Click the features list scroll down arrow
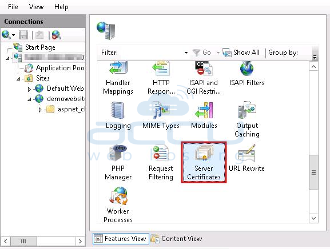The image size is (330, 249). pyautogui.click(x=313, y=218)
